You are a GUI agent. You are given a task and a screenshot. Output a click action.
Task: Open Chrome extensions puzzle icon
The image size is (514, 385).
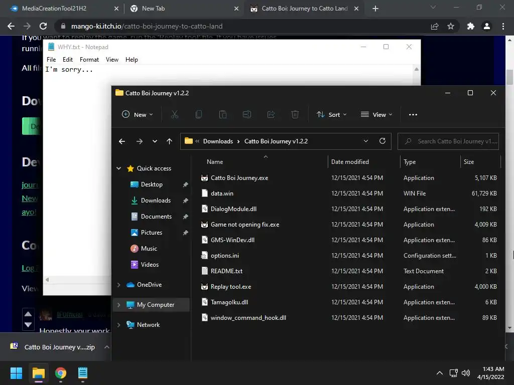click(471, 26)
